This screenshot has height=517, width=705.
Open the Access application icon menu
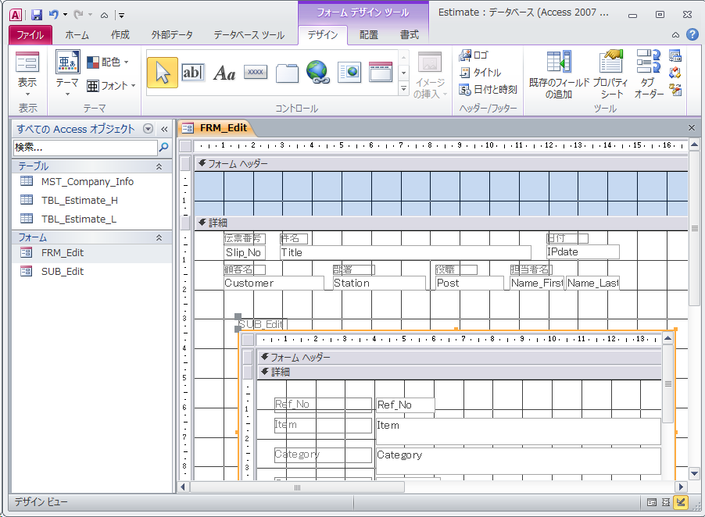tap(16, 15)
